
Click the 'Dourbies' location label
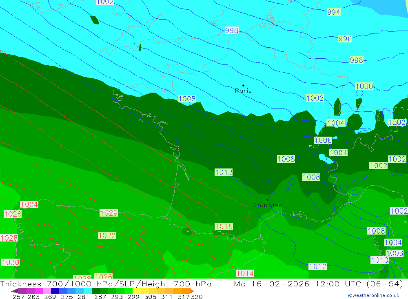coord(267,205)
